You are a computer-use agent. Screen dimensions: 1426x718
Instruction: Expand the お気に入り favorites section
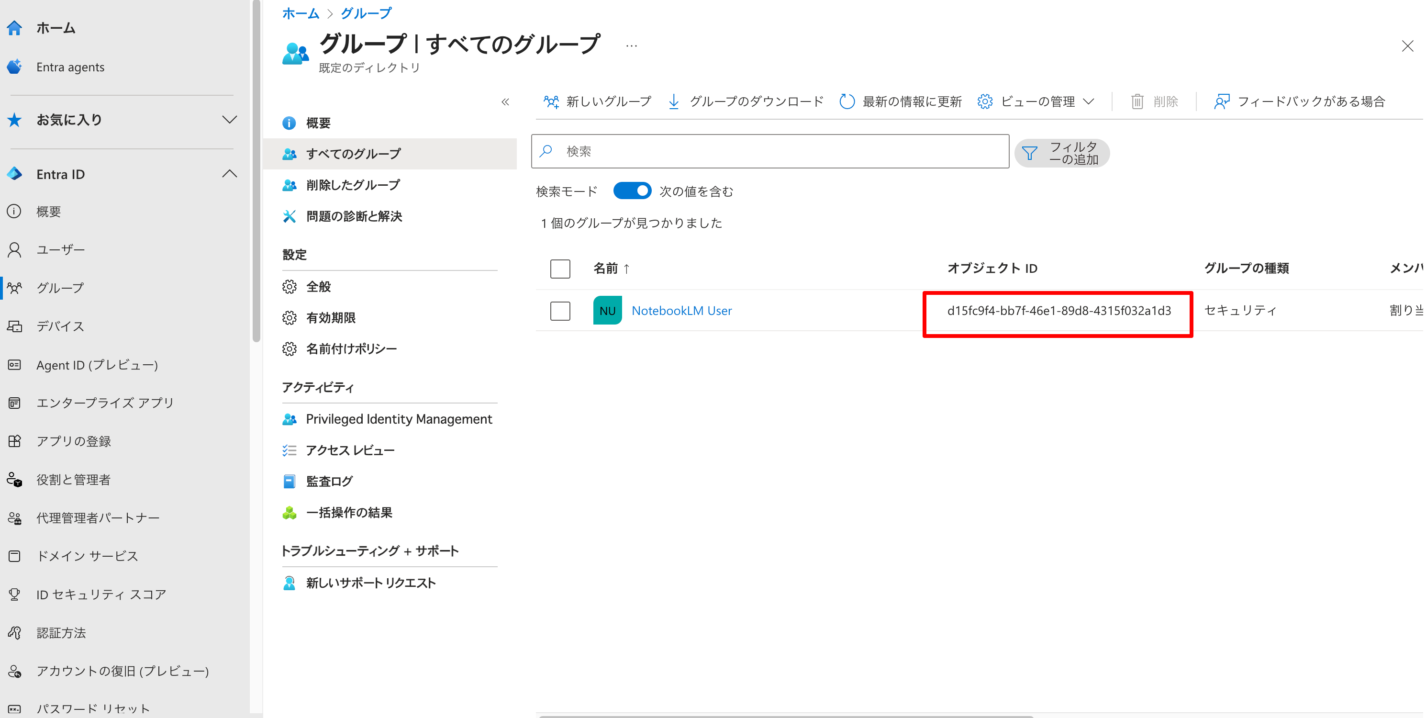tap(229, 120)
